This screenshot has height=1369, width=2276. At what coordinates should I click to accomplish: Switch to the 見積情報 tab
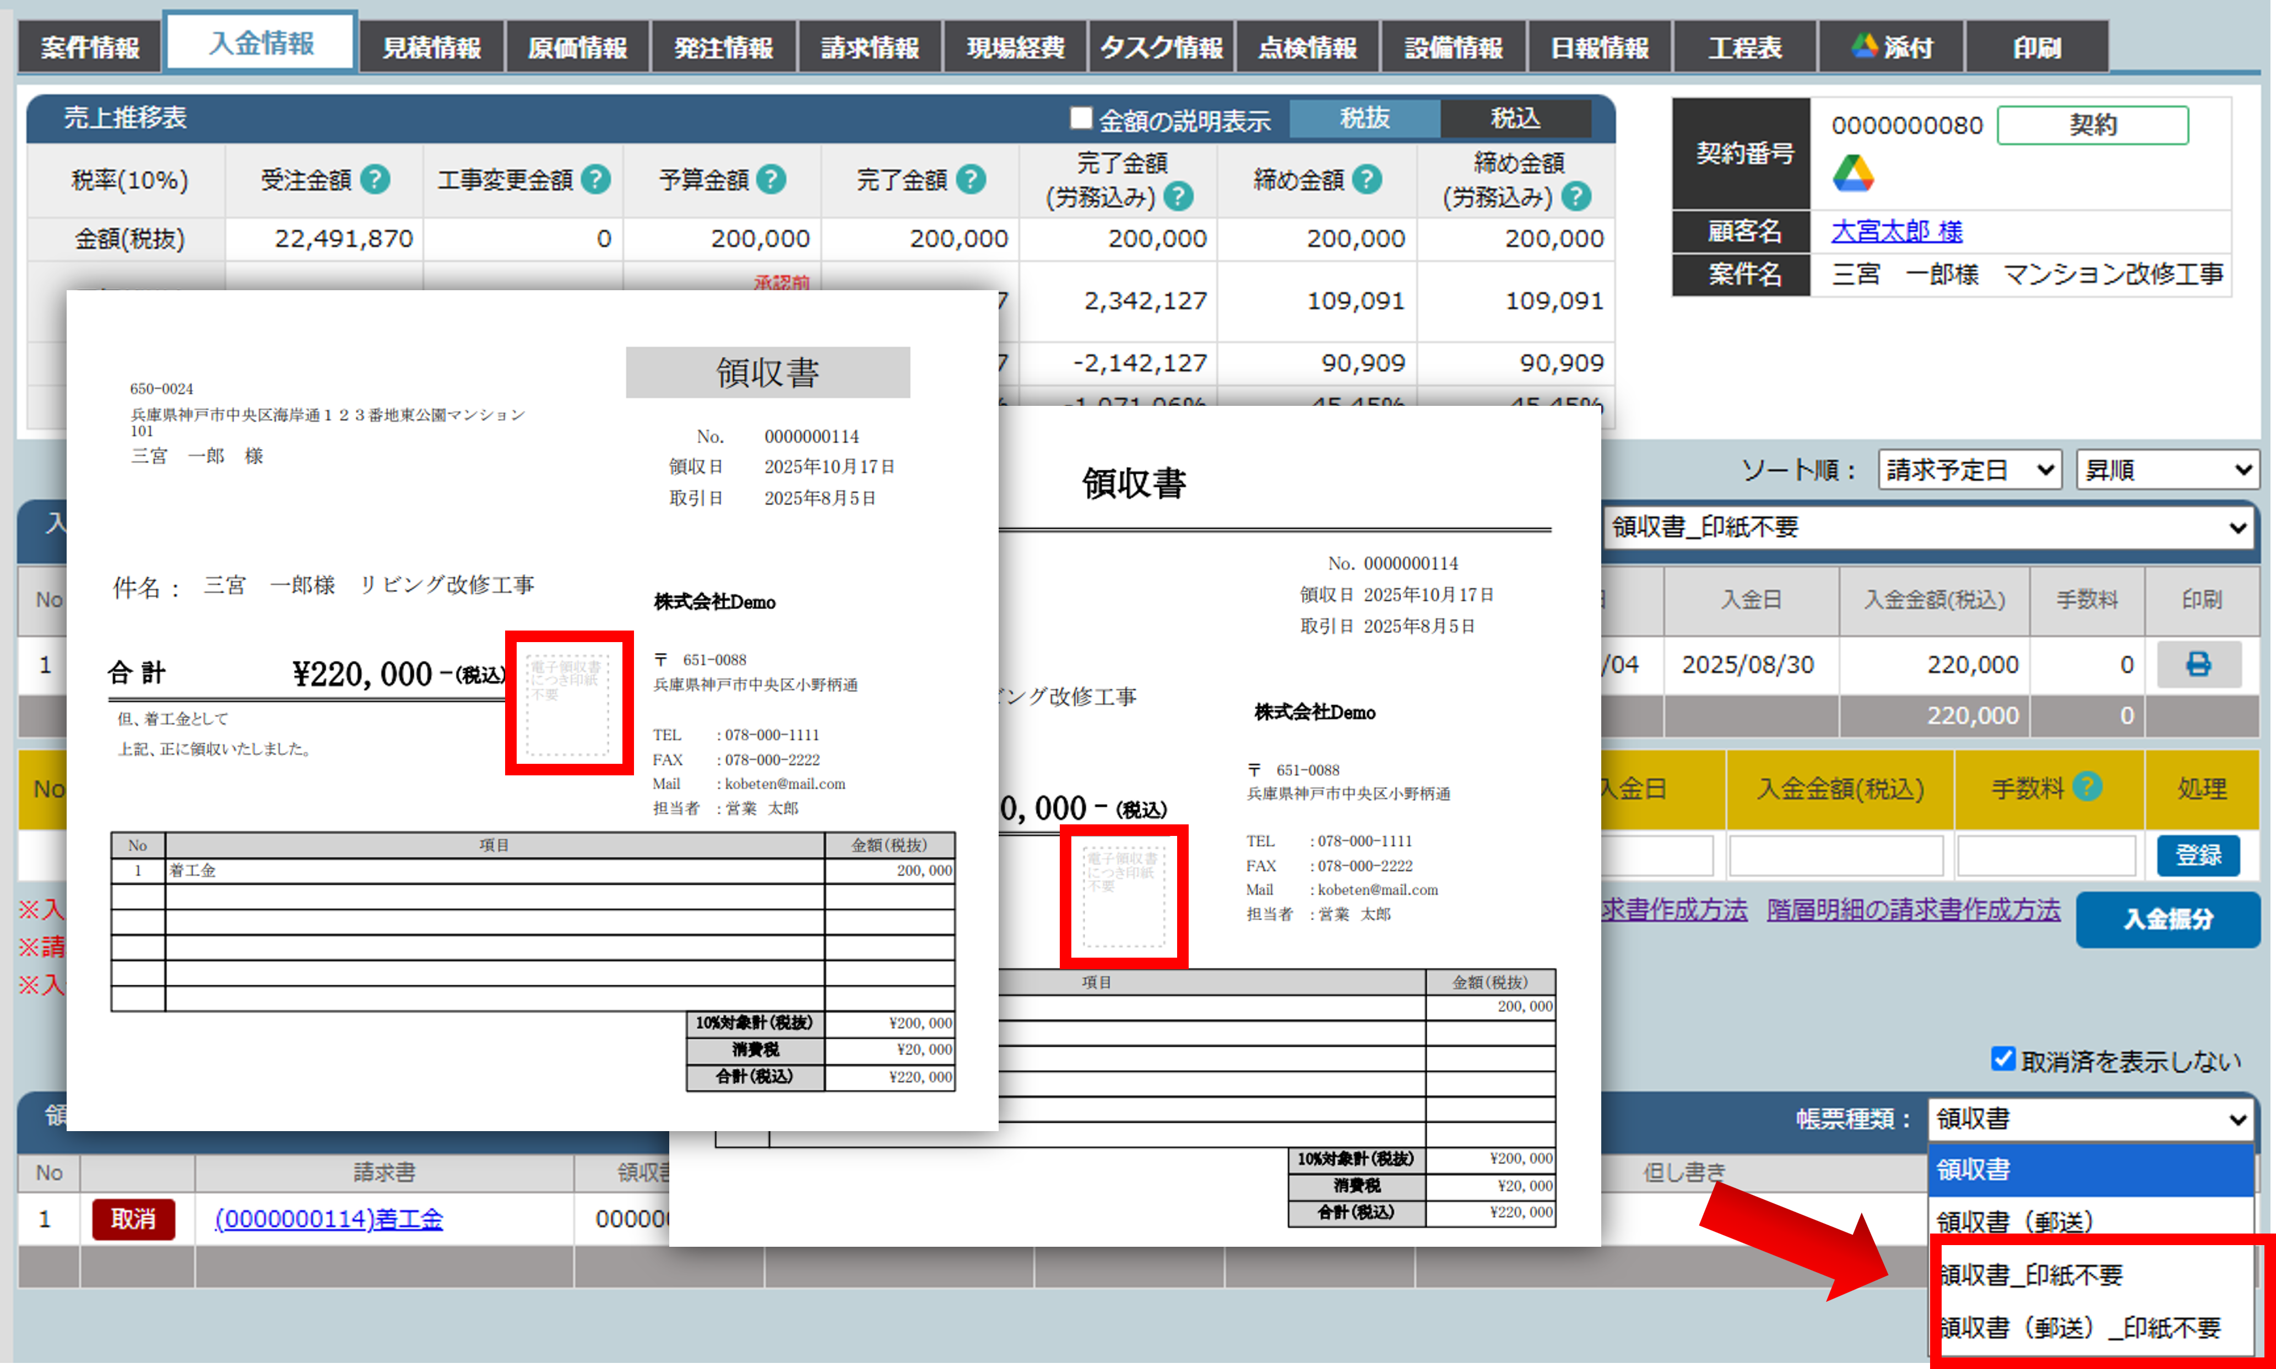tap(431, 47)
